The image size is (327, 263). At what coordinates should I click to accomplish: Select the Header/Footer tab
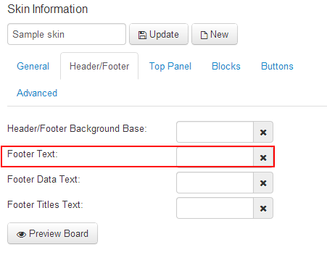(99, 66)
